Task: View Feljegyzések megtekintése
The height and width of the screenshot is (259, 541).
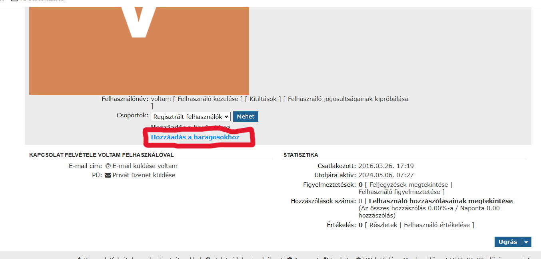Action: point(409,185)
